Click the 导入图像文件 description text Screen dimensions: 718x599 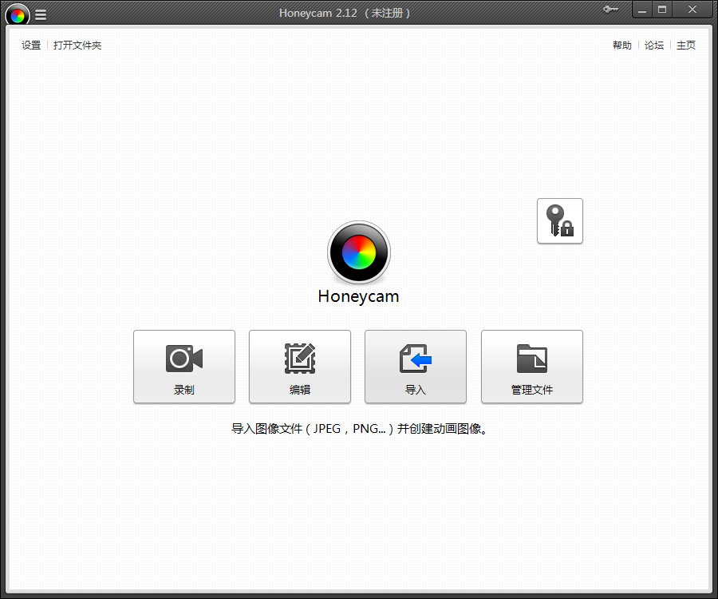(359, 429)
